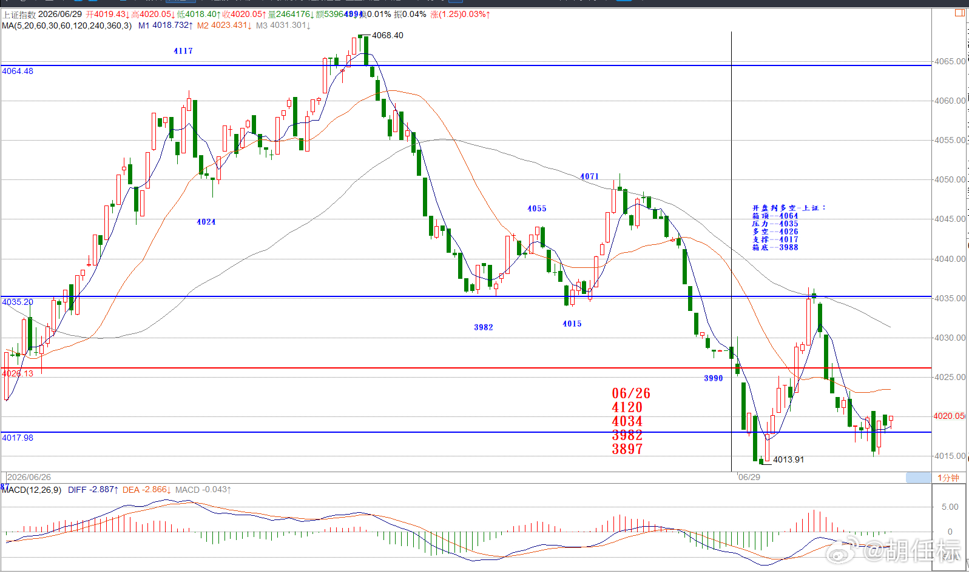Select the 4064.48 blue horizontal line label
This screenshot has width=969, height=574.
18,71
